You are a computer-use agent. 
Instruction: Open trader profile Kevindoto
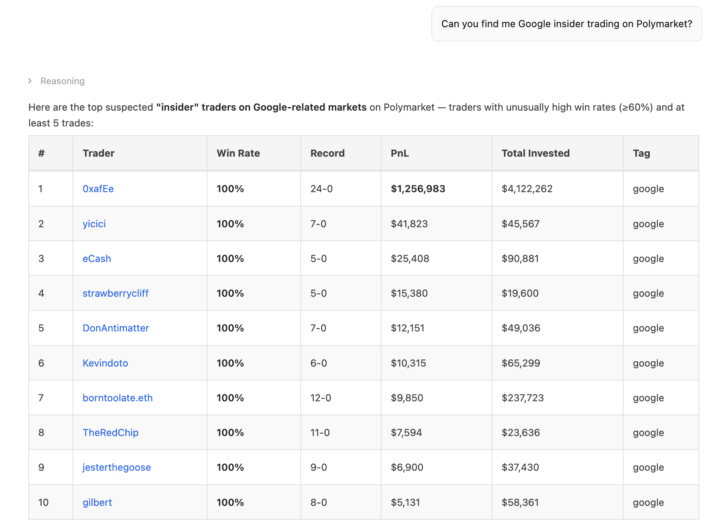point(105,363)
